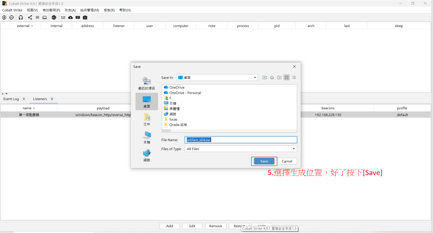Click the Edit listener button
The height and width of the screenshot is (233, 433).
[192, 226]
